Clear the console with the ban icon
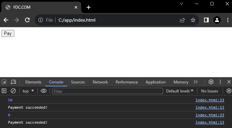This screenshot has width=232, height=128. click(13, 91)
